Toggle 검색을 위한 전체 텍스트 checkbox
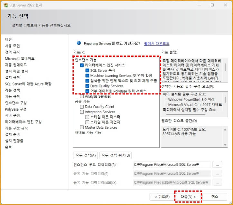Image resolution: width=233 pixels, height=205 pixels. (x=87, y=81)
